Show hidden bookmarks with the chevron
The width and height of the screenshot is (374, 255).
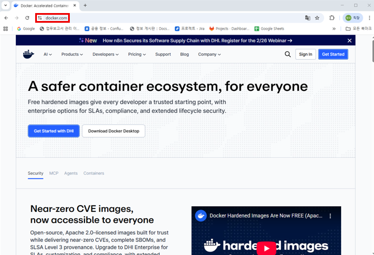coord(334,28)
